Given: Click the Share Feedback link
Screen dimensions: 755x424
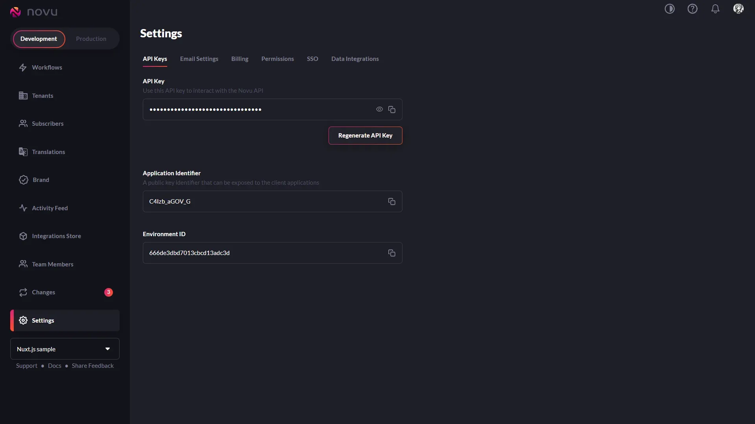Looking at the screenshot, I should (92, 366).
